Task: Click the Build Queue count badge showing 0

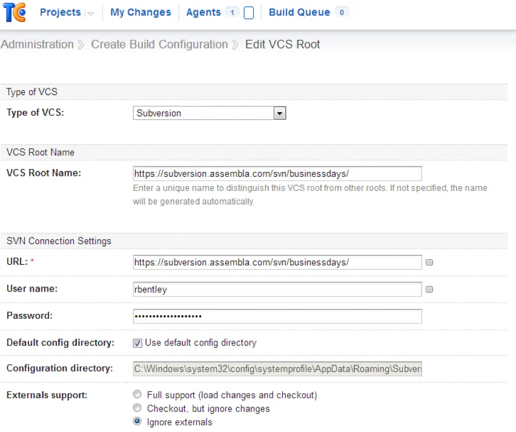Action: click(x=342, y=13)
